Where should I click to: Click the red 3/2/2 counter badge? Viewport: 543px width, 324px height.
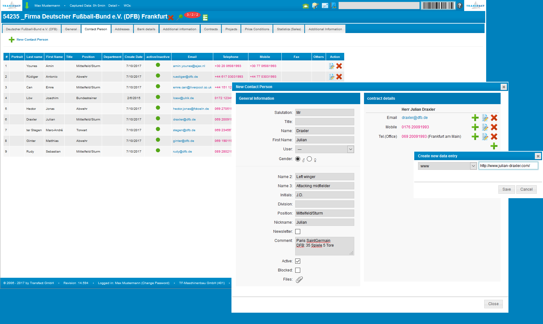(x=192, y=15)
